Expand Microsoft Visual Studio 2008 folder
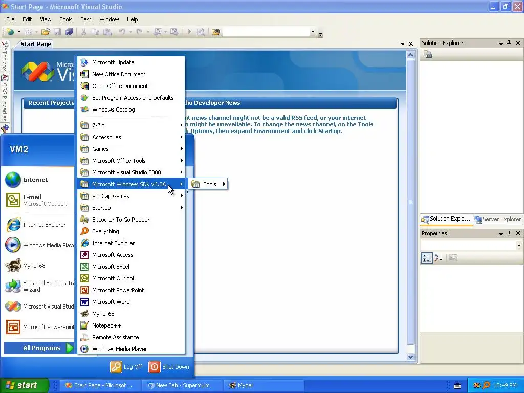 [131, 172]
